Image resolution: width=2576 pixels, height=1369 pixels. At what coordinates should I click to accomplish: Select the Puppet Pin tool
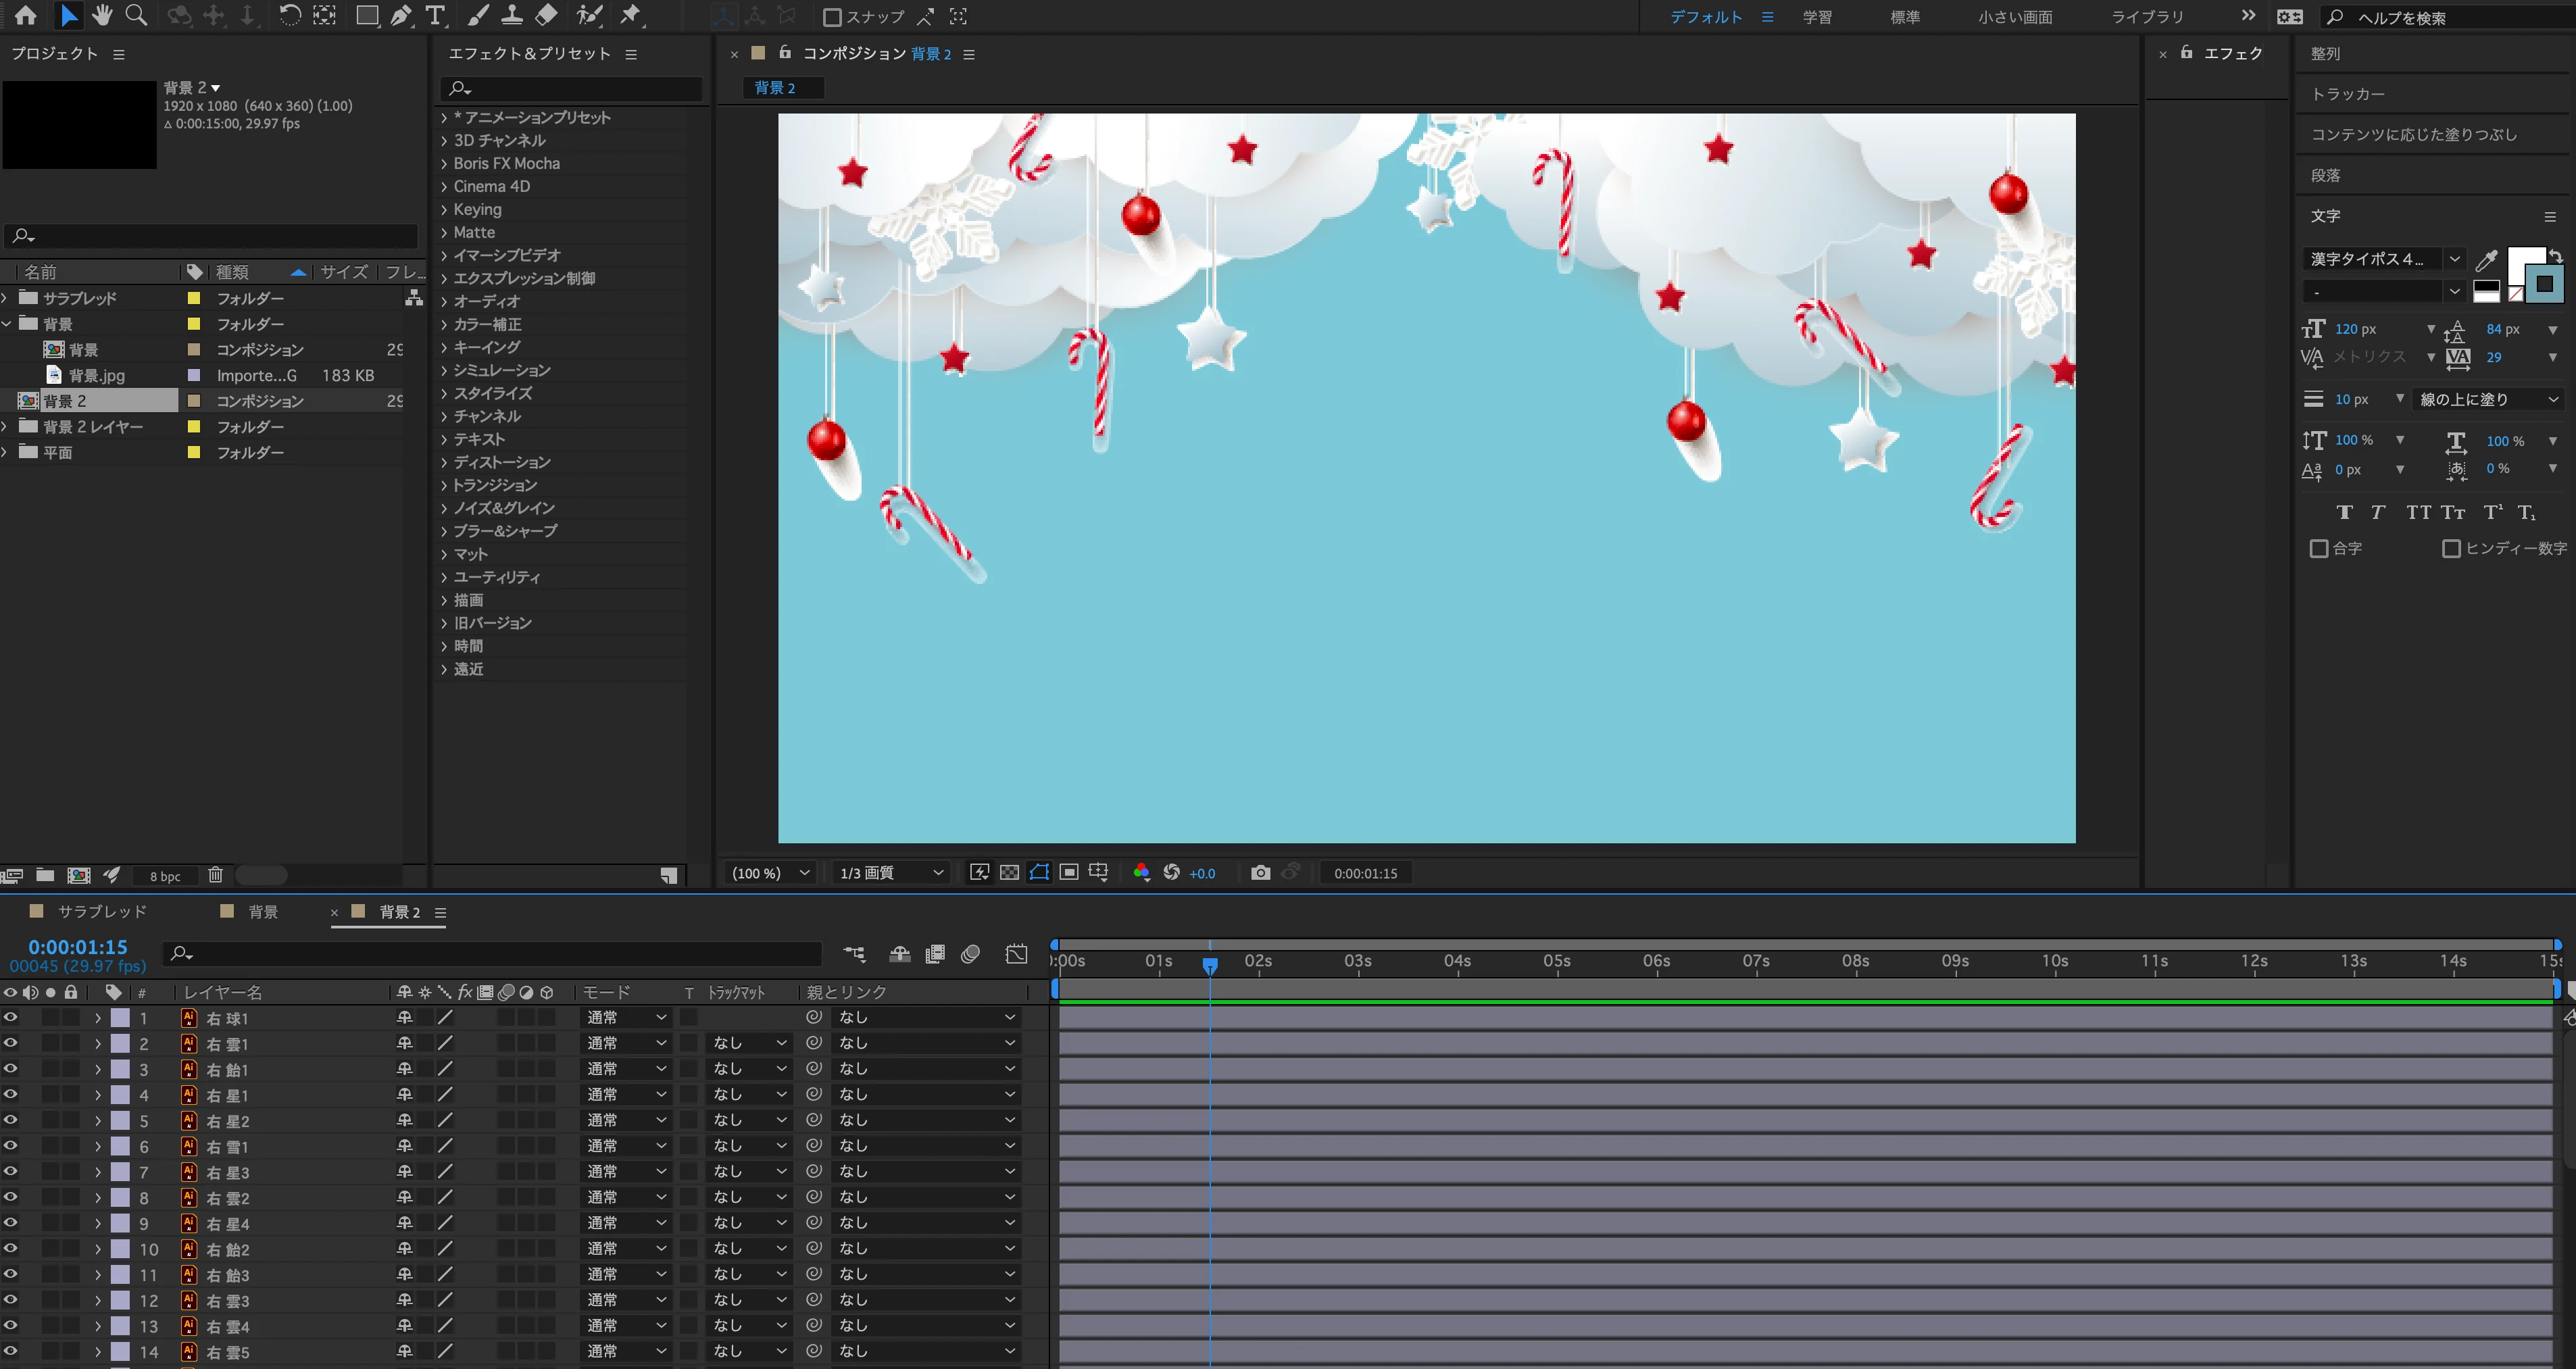[x=631, y=15]
